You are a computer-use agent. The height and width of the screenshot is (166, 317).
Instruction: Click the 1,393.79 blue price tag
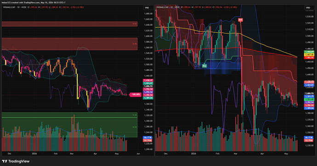pos(309,96)
